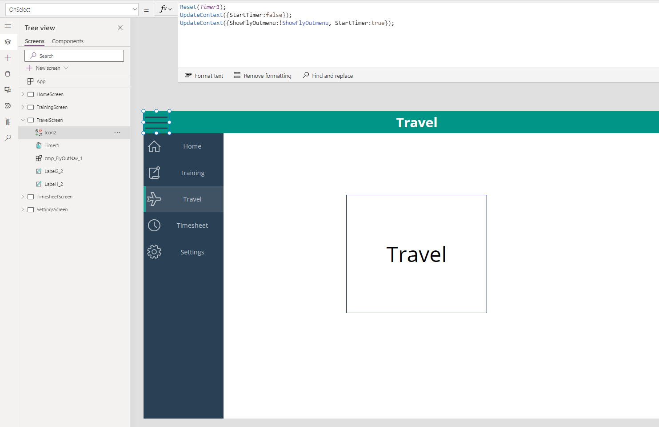
Task: Click the Remove formatting button
Action: tap(263, 76)
